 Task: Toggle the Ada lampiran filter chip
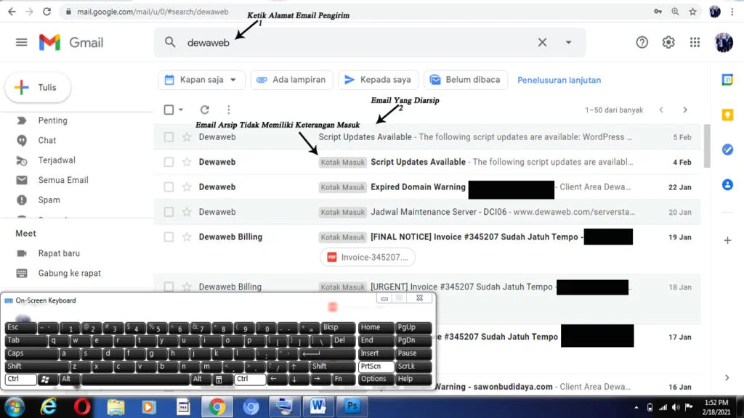click(x=291, y=80)
